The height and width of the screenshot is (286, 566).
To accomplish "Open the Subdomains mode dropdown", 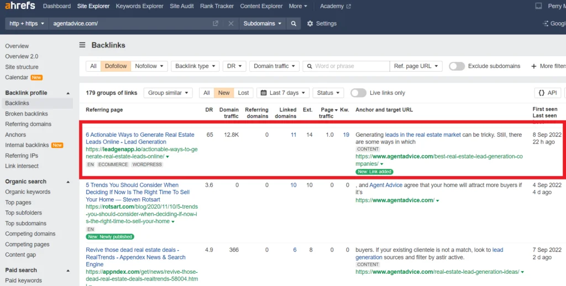I will pyautogui.click(x=263, y=23).
